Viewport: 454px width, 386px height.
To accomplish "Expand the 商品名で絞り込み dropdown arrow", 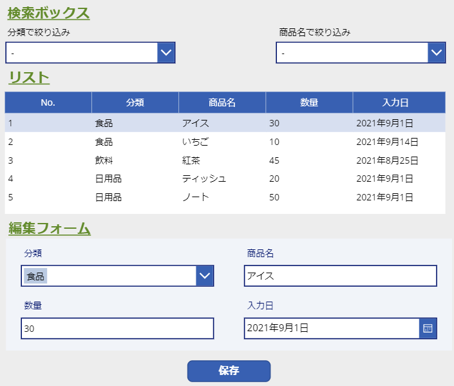I will coord(437,52).
